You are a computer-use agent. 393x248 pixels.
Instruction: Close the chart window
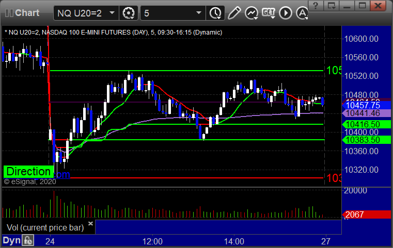(378, 6)
